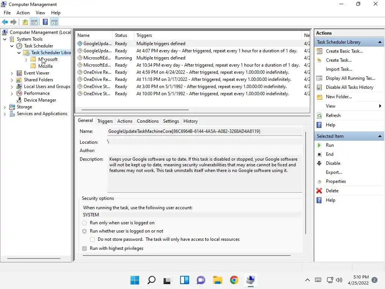Click the Create Basic Task icon
The width and height of the screenshot is (385, 289).
(319, 51)
